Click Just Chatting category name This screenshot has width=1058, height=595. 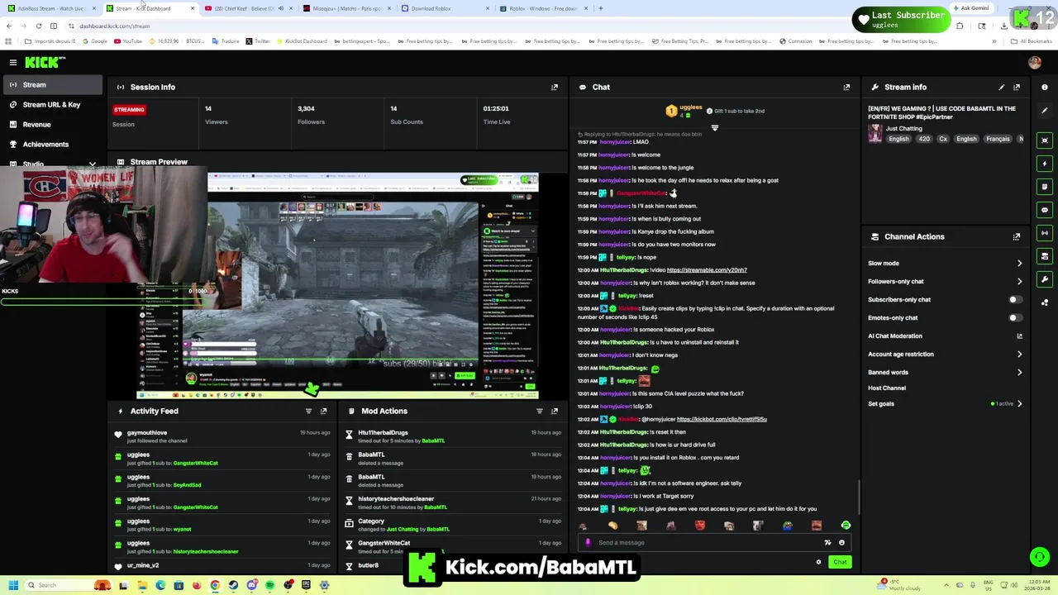(903, 129)
